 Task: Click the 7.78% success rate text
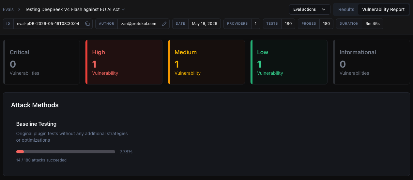pos(126,152)
